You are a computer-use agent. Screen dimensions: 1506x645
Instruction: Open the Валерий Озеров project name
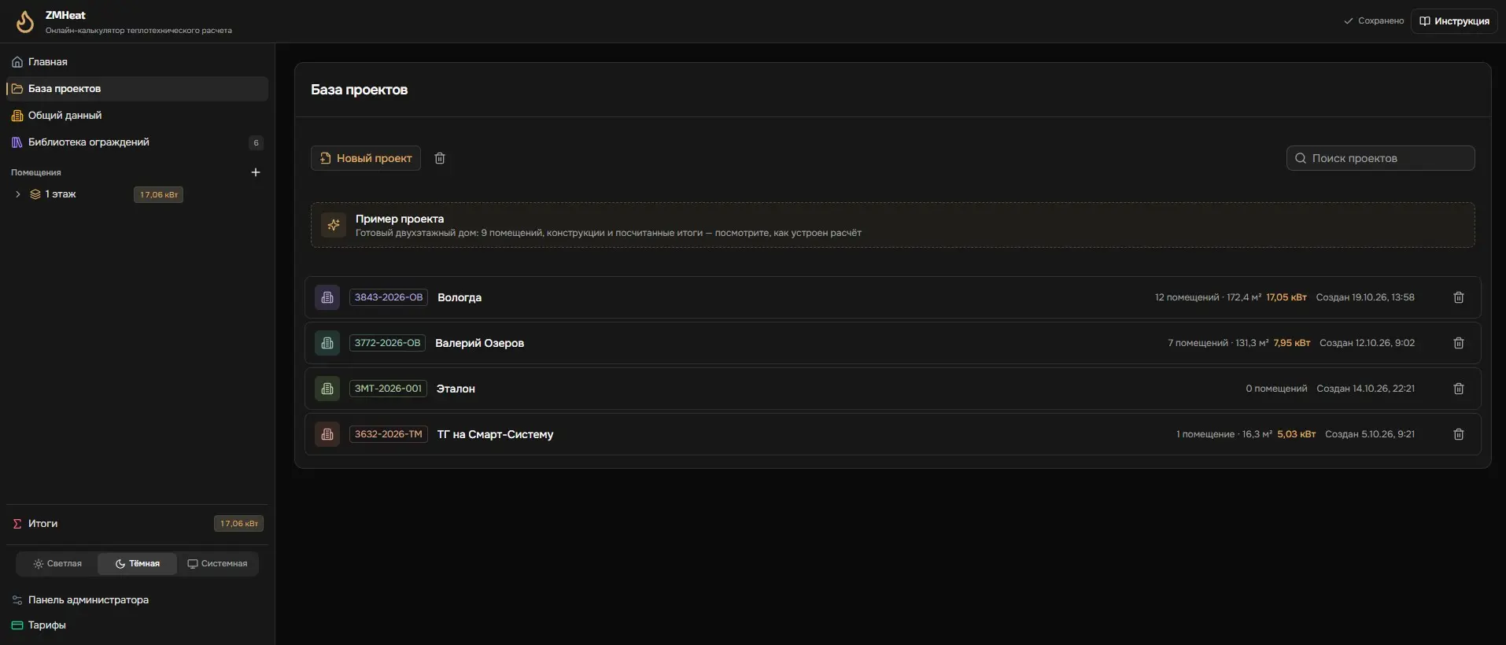tap(479, 343)
